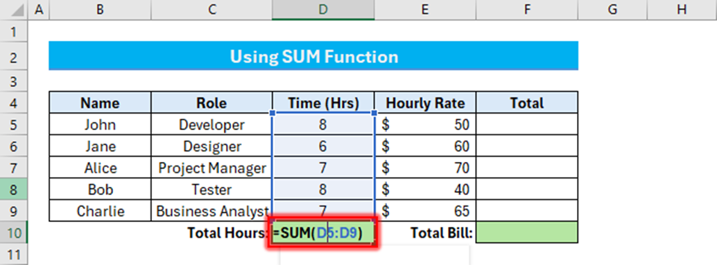
Task: Select the cell containing John
Action: pyautogui.click(x=100, y=125)
